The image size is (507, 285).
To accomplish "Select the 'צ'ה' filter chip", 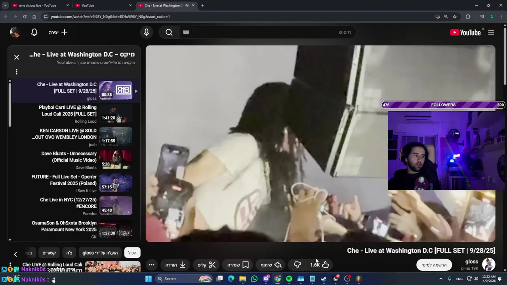I will coord(69,253).
